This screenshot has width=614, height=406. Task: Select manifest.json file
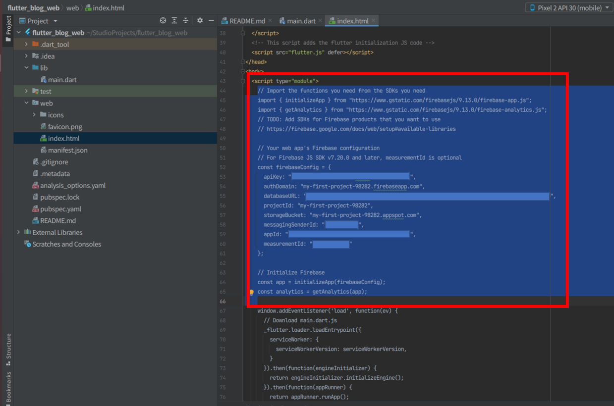(68, 150)
